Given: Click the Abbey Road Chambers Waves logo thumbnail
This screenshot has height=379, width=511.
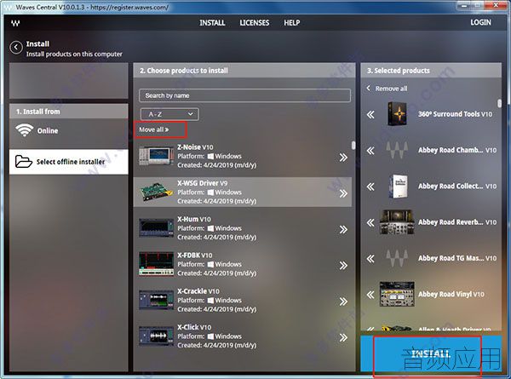Looking at the screenshot, I should (397, 150).
